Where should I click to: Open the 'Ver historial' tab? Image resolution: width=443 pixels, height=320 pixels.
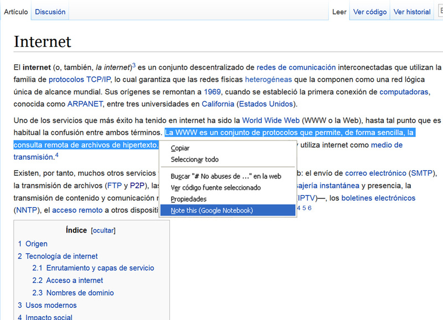[x=411, y=12]
